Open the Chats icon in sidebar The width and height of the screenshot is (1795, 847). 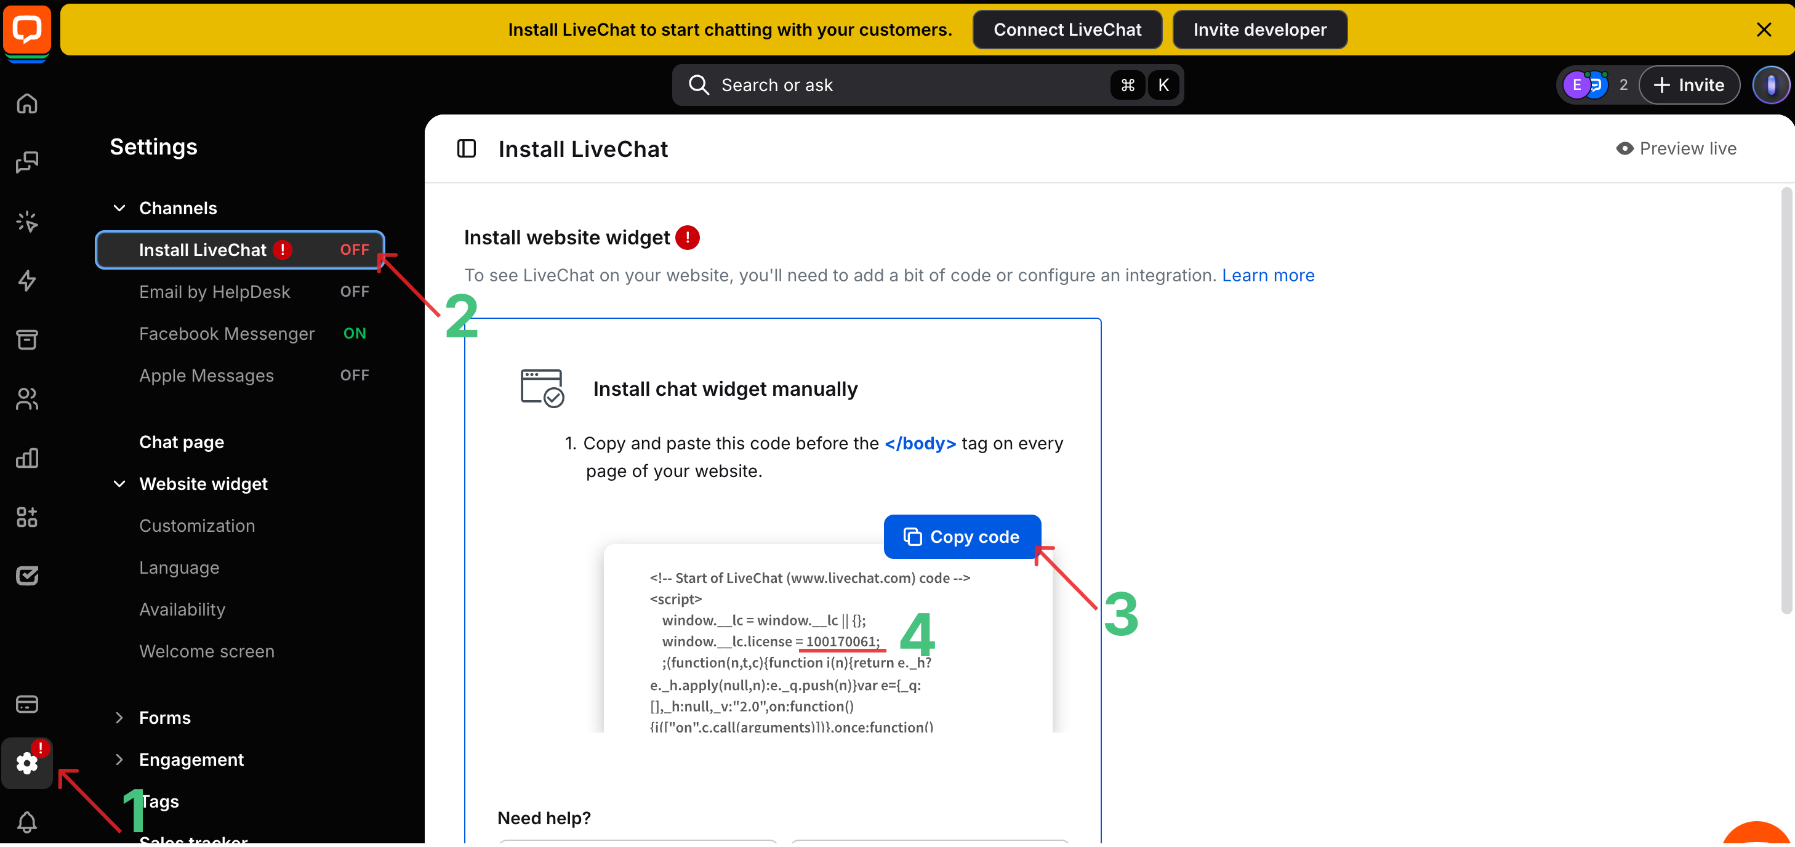pyautogui.click(x=26, y=163)
